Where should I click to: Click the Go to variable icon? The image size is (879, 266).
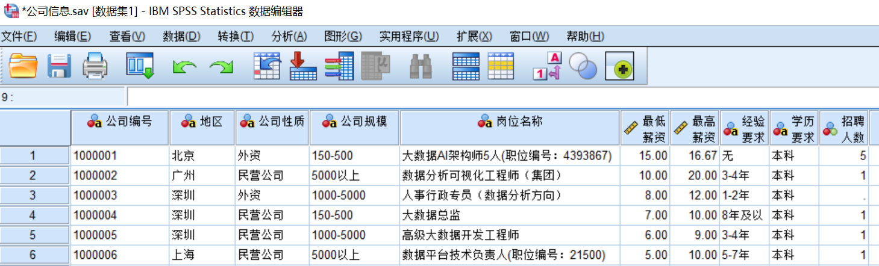coord(303,66)
